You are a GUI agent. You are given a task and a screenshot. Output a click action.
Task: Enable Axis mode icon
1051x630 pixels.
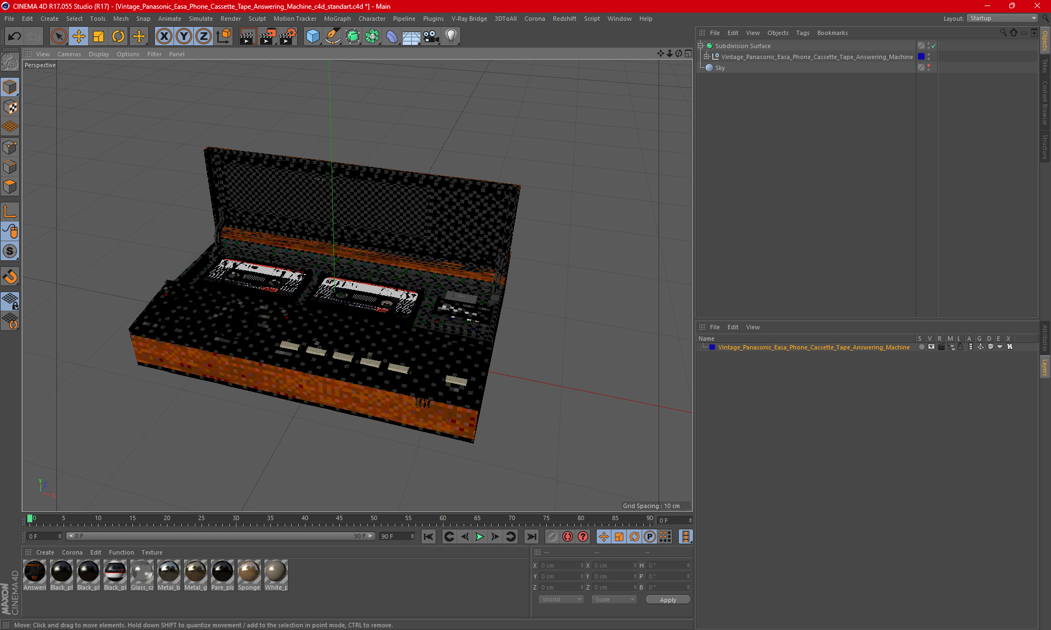click(10, 212)
